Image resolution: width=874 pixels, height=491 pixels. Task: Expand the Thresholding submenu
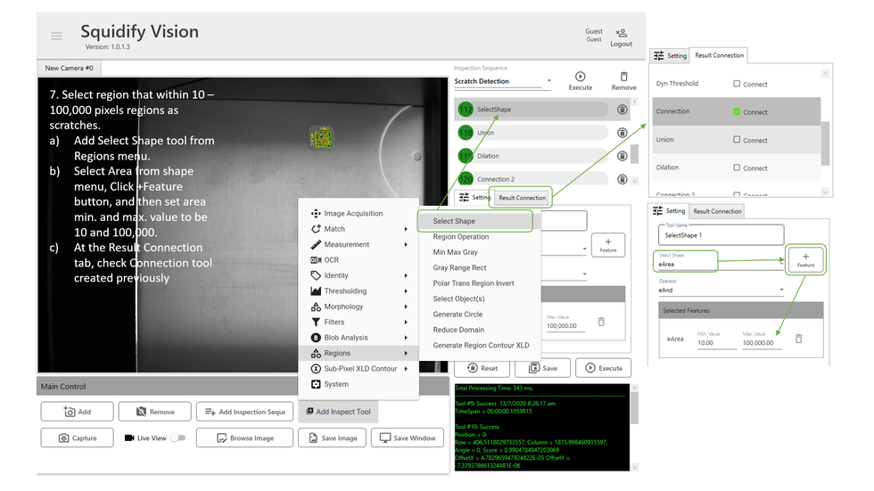pos(406,291)
